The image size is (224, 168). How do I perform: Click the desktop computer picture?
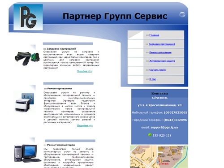click(28, 153)
